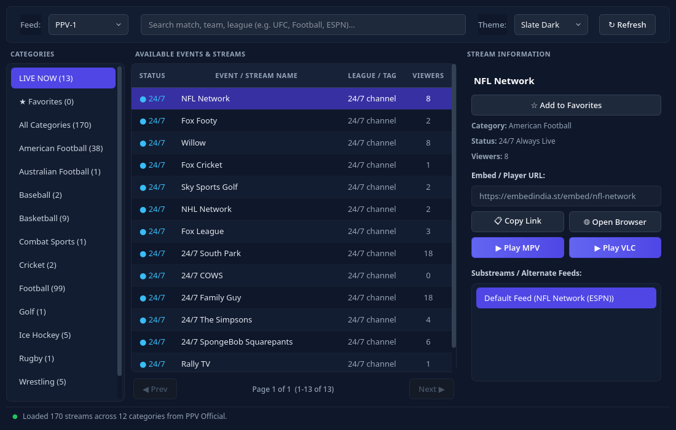Focus the match search field
Image resolution: width=676 pixels, height=430 pixels.
click(303, 25)
